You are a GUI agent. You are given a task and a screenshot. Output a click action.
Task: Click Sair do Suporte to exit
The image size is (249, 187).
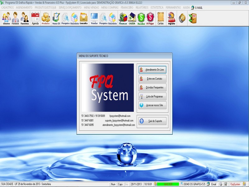tap(153, 121)
